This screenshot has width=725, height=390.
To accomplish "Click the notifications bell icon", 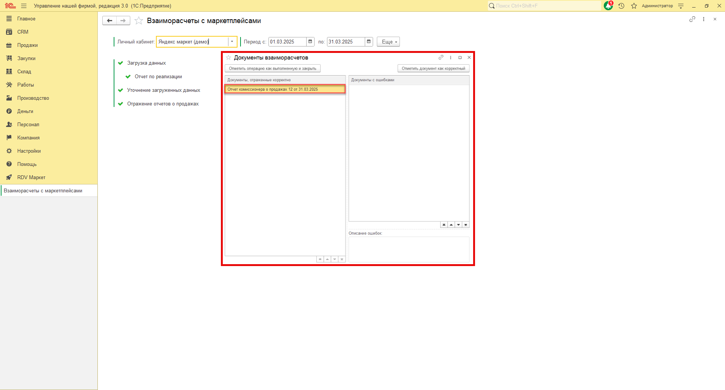I will pos(608,6).
